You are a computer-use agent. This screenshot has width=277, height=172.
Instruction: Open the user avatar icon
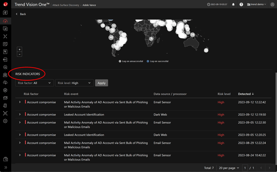coord(272,4)
